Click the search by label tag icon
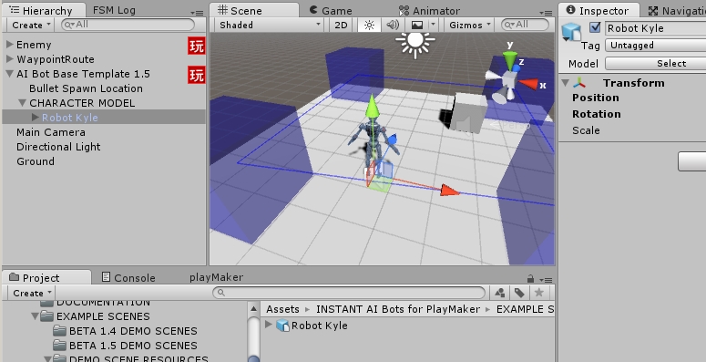This screenshot has width=706, height=362. click(519, 293)
